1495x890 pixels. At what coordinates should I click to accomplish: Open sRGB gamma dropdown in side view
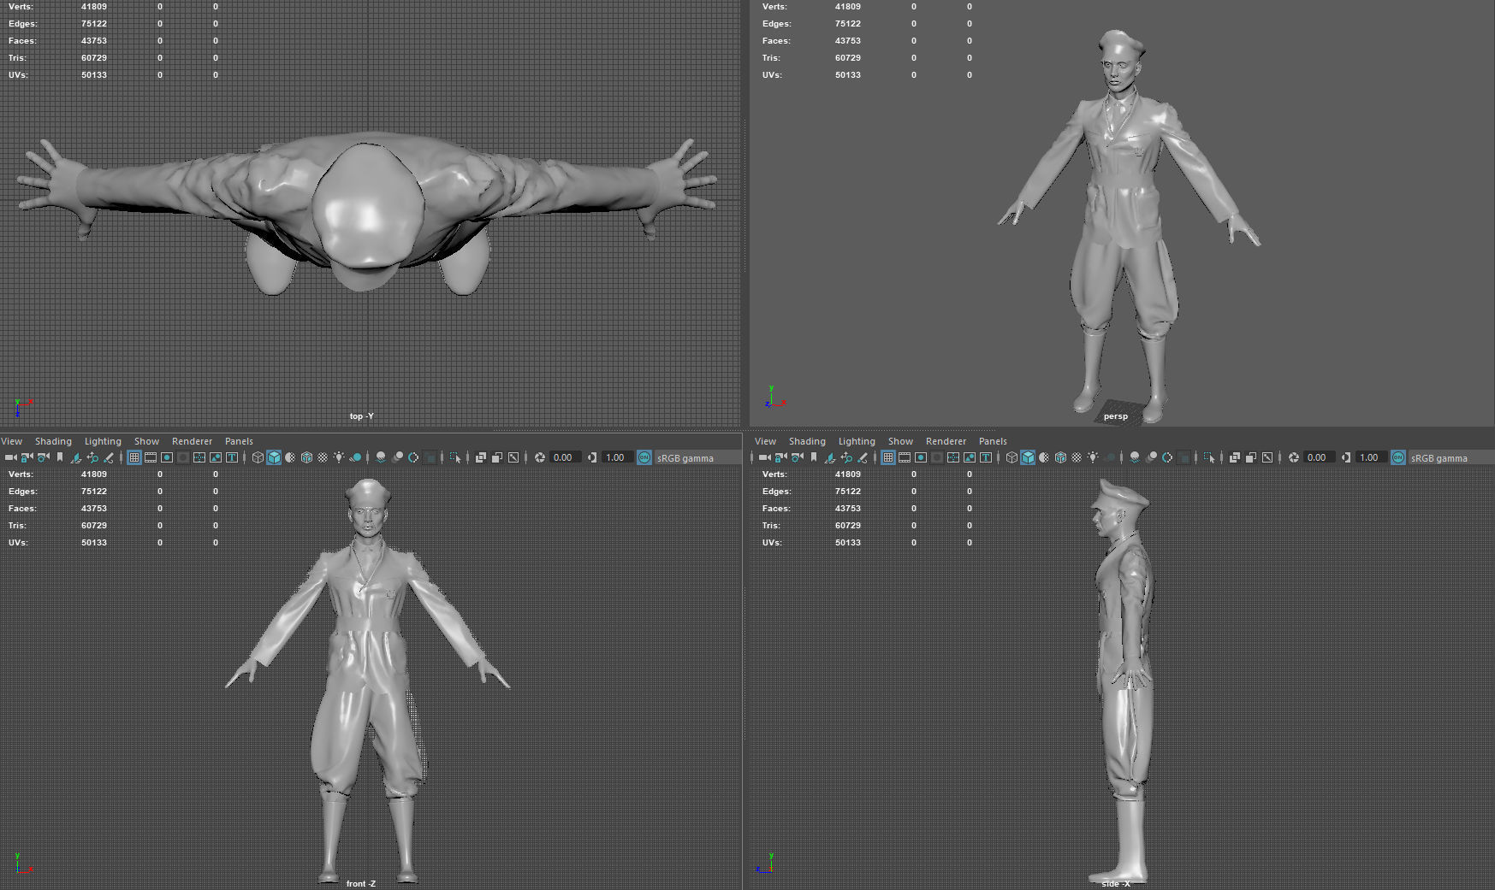tap(1439, 458)
